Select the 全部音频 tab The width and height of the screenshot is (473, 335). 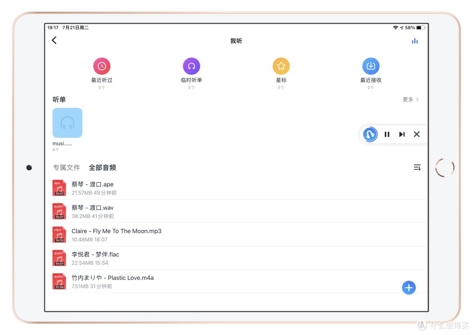pos(102,168)
